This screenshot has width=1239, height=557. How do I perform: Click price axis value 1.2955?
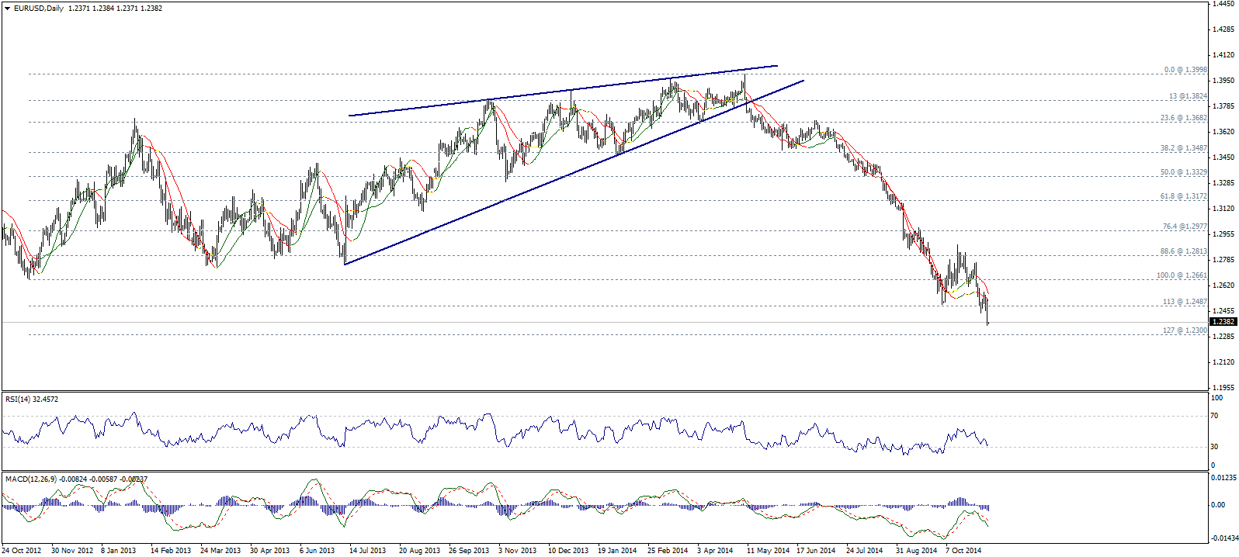click(x=1223, y=234)
